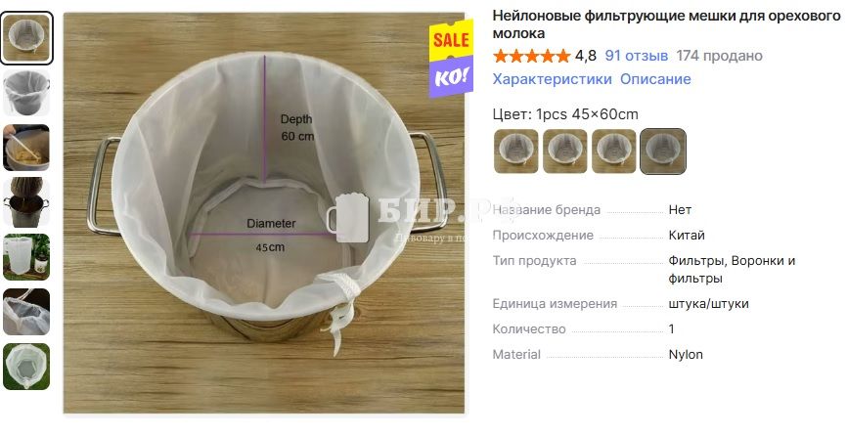Click the five-star rating icons
The width and height of the screenshot is (847, 436).
click(x=531, y=56)
